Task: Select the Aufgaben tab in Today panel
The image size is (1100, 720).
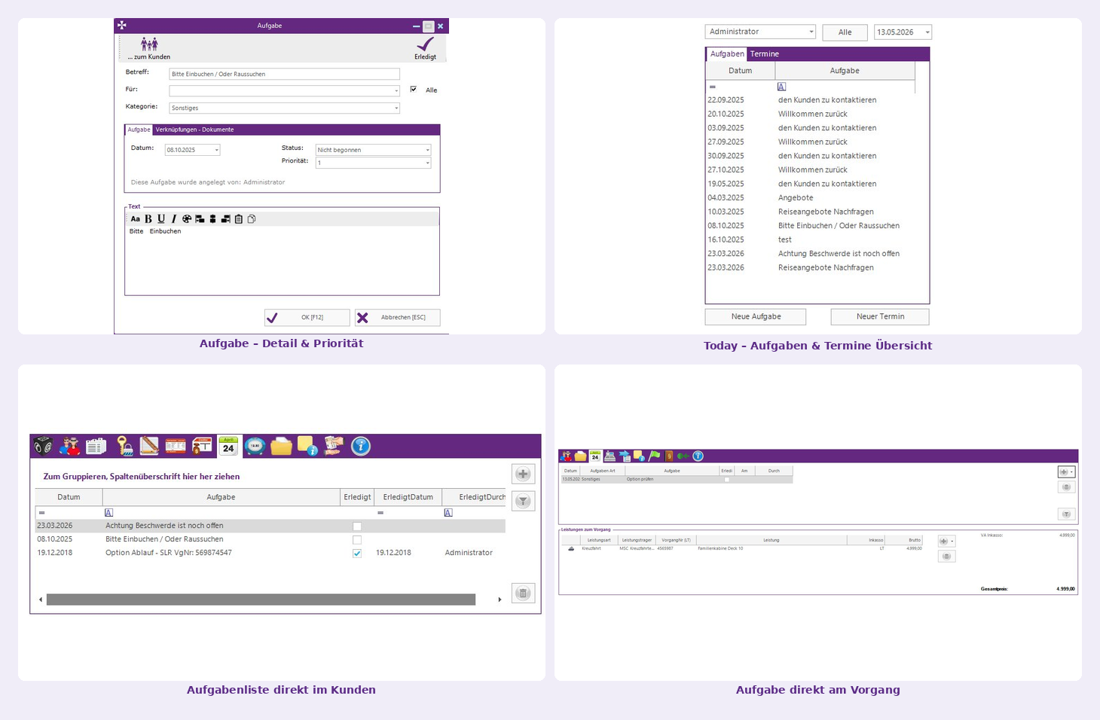Action: click(x=727, y=54)
